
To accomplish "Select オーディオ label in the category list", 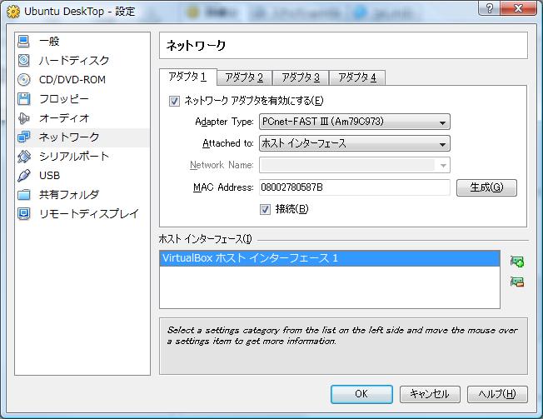I will pyautogui.click(x=64, y=118).
